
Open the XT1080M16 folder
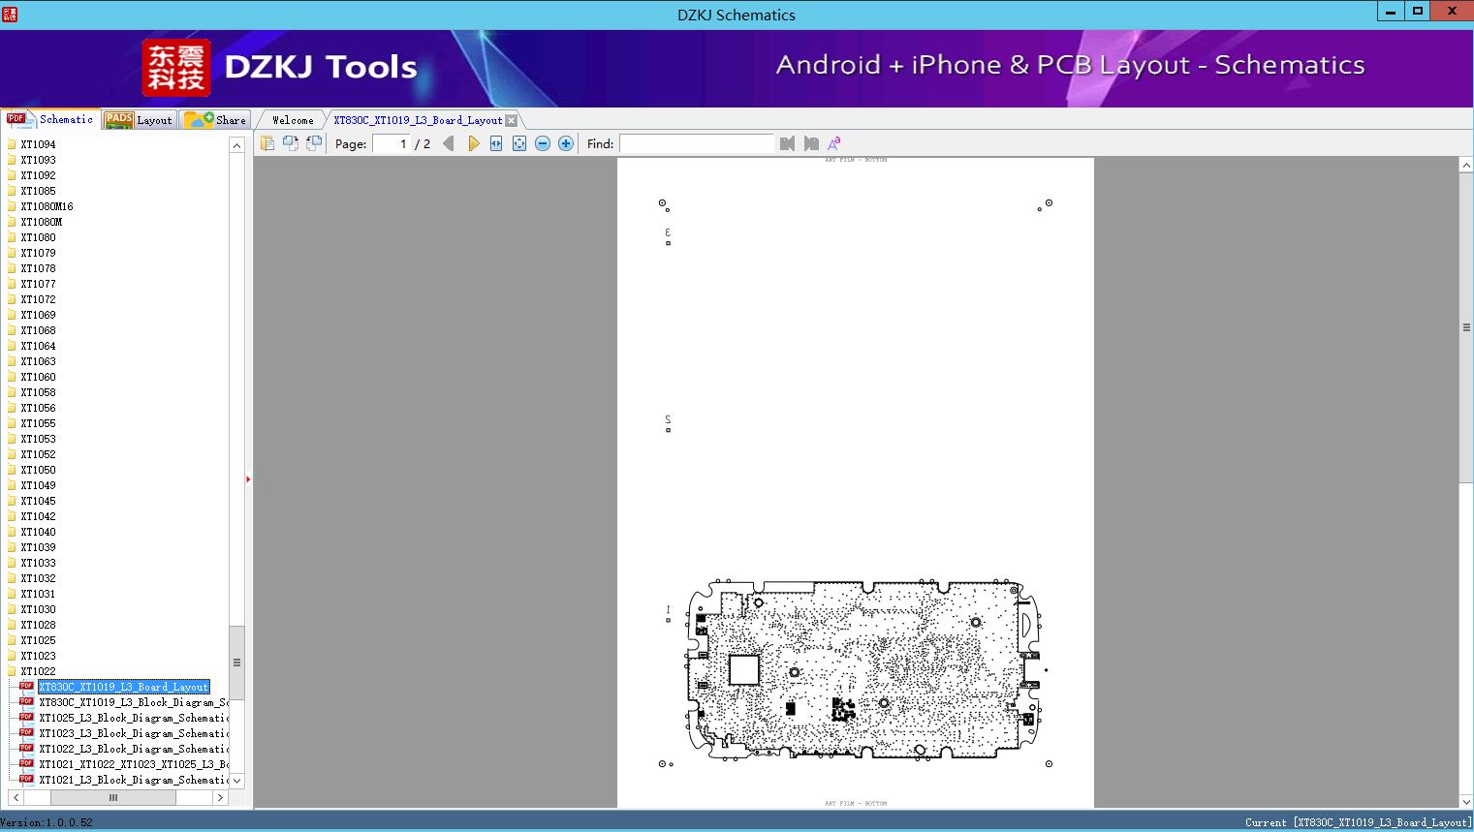47,206
